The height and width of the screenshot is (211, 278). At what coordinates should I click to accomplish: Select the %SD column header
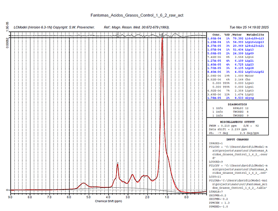(x=227, y=34)
